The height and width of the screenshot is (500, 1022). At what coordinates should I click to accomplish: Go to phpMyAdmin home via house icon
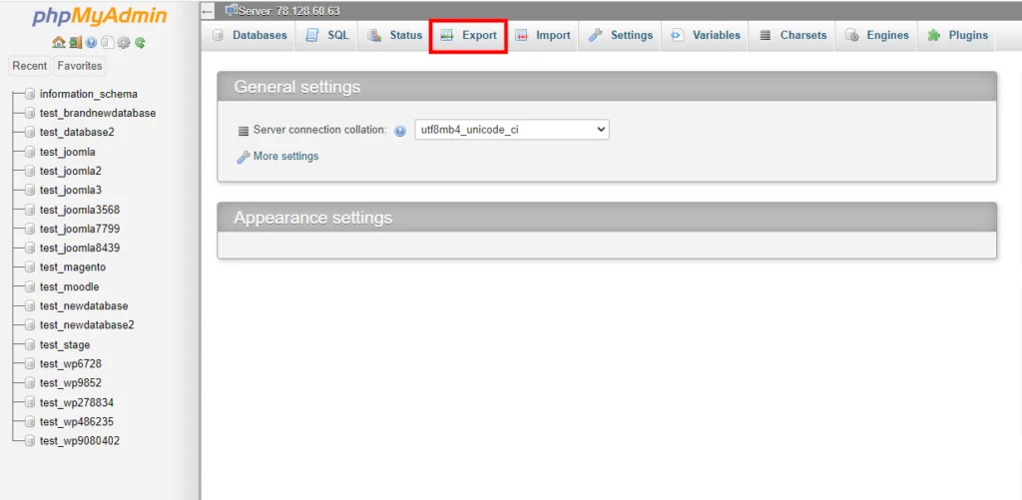[58, 43]
